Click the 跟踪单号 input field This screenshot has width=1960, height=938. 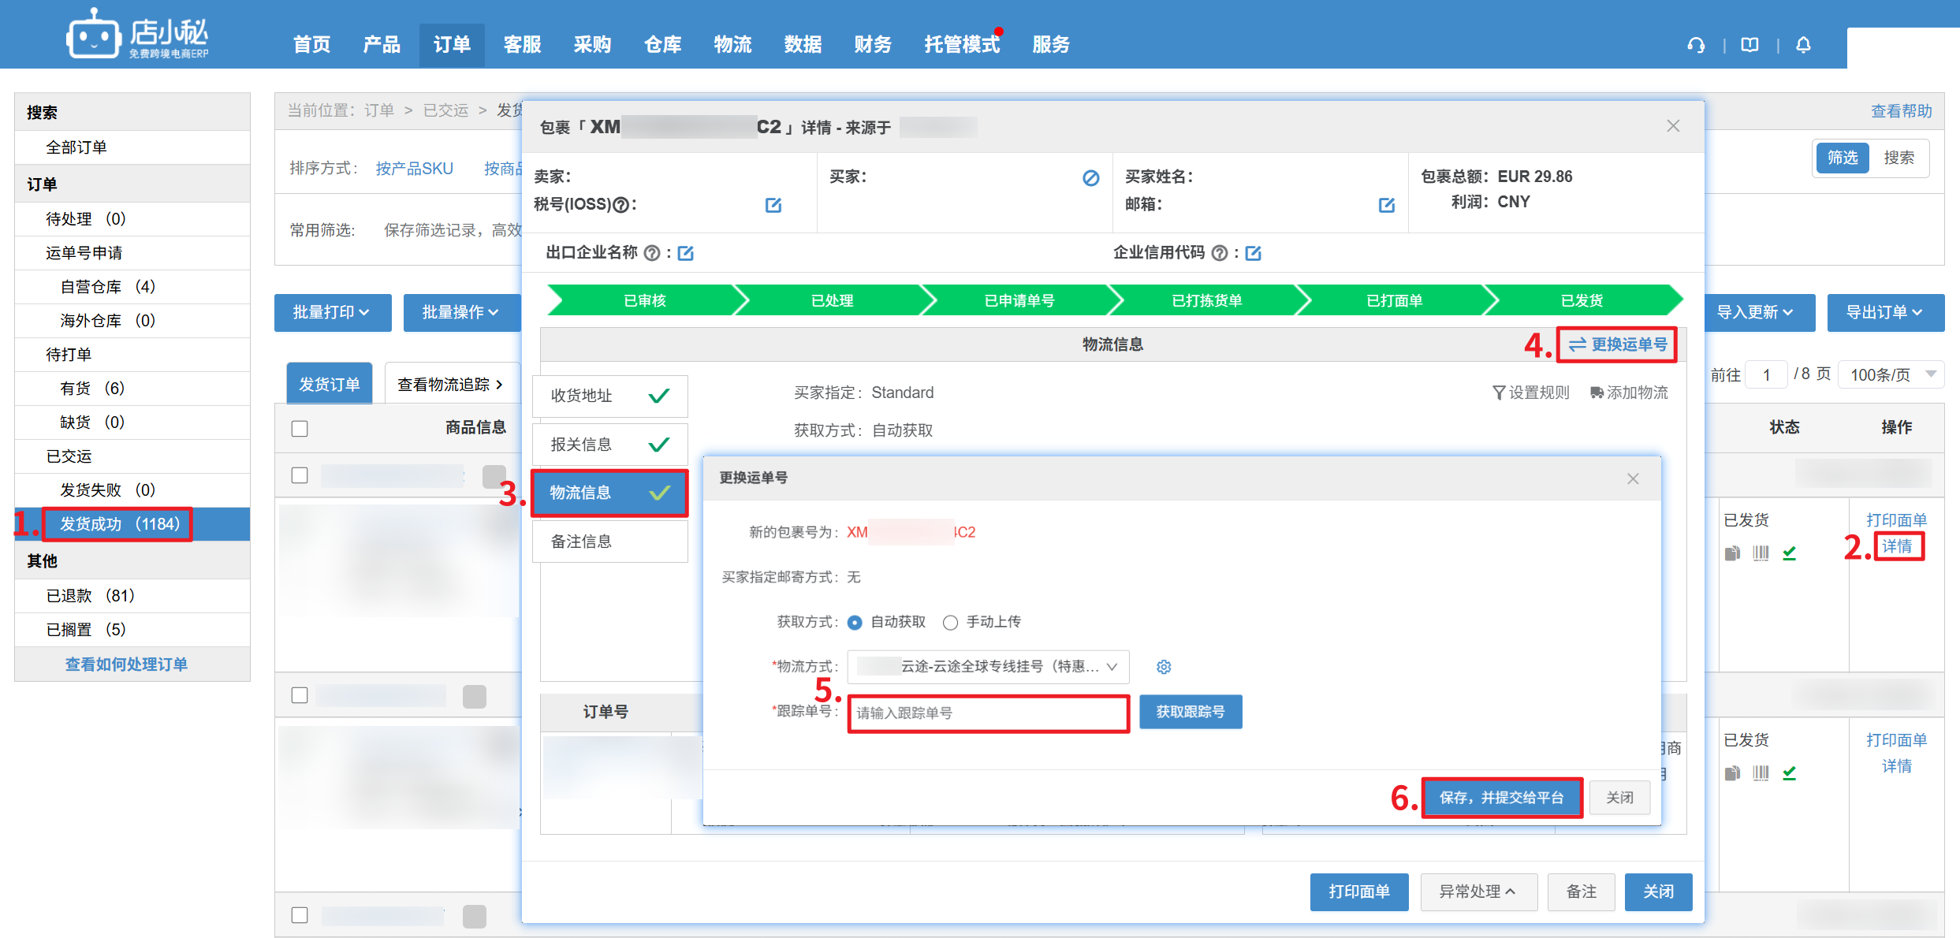988,713
